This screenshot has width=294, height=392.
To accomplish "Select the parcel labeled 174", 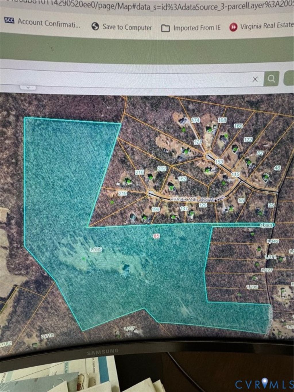I will (x=196, y=120).
